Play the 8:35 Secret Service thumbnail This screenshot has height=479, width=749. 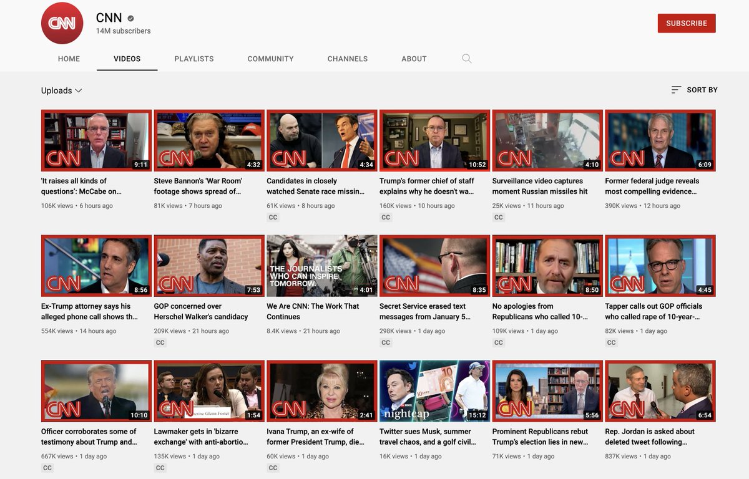coord(434,266)
